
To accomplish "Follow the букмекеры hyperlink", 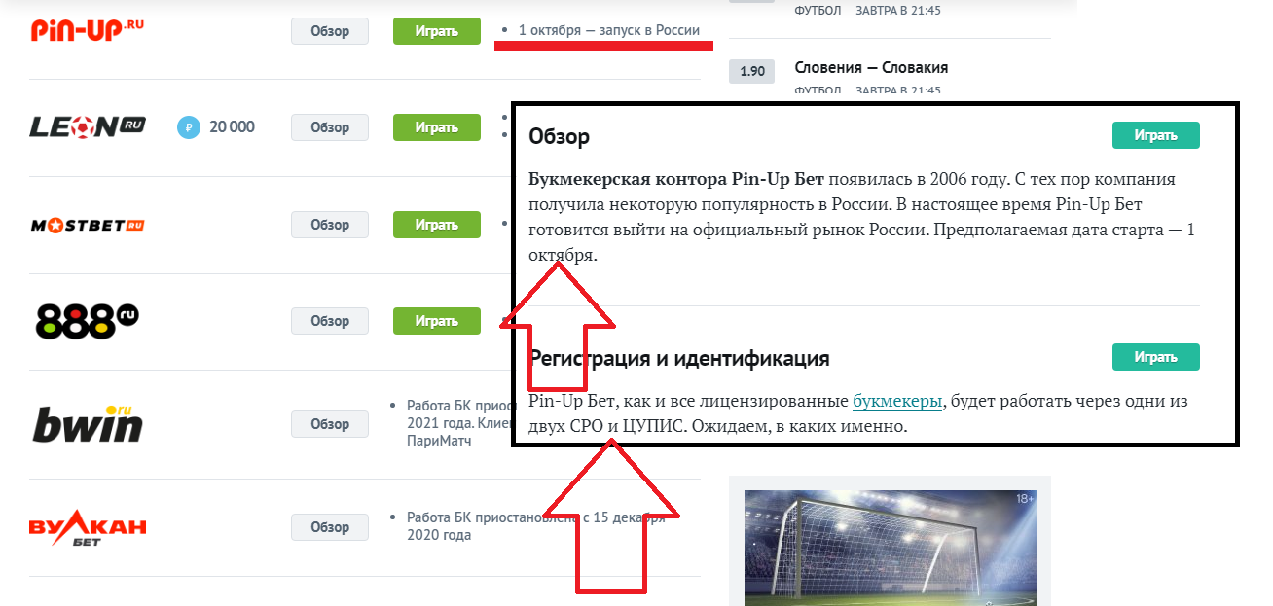I will tap(897, 401).
